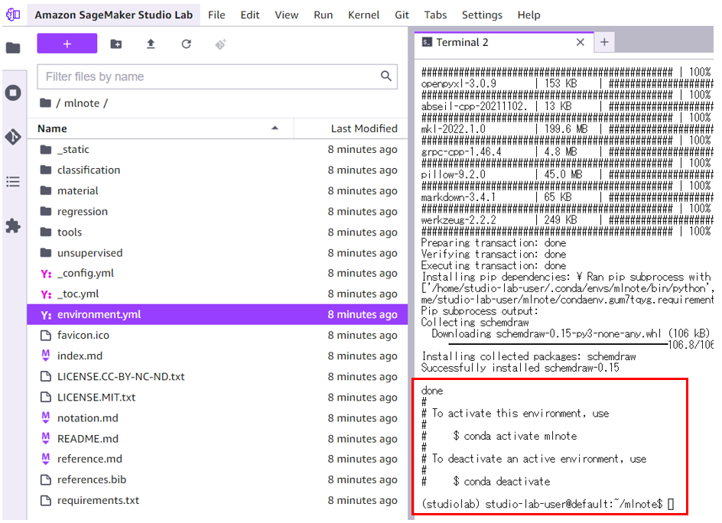Click the file icon beside favicon.ico
The height and width of the screenshot is (523, 722).
coord(46,335)
